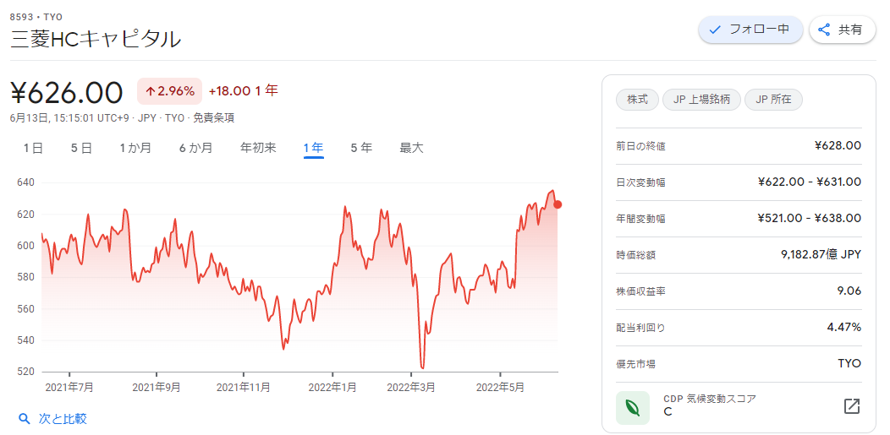Click the 配当利回り value 4.47%
Viewport: 890px width, 435px height.
point(845,328)
